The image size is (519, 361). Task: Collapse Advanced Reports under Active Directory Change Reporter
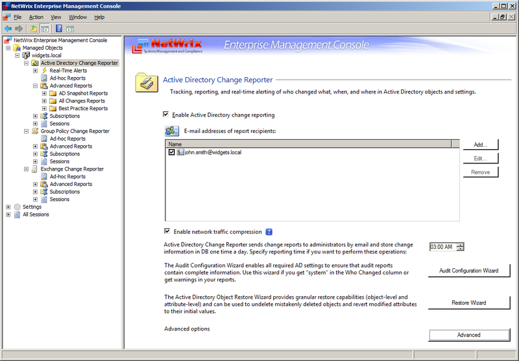[x=36, y=86]
